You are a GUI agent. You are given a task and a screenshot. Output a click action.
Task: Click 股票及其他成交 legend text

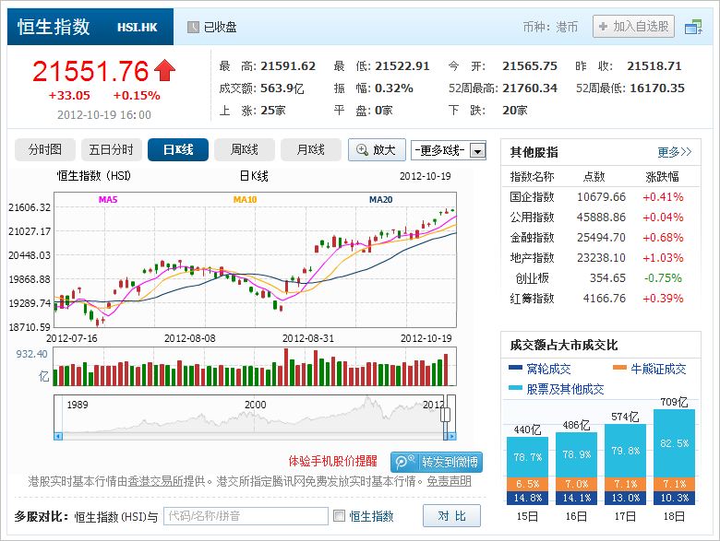(x=565, y=389)
